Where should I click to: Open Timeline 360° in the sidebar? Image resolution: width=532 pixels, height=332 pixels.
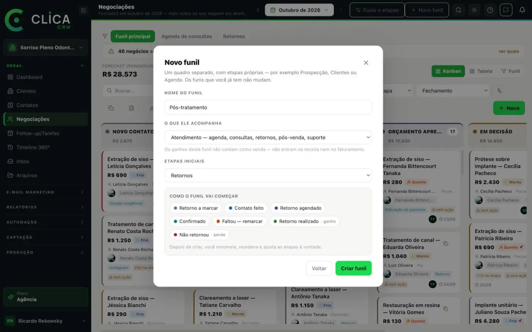coord(46,147)
